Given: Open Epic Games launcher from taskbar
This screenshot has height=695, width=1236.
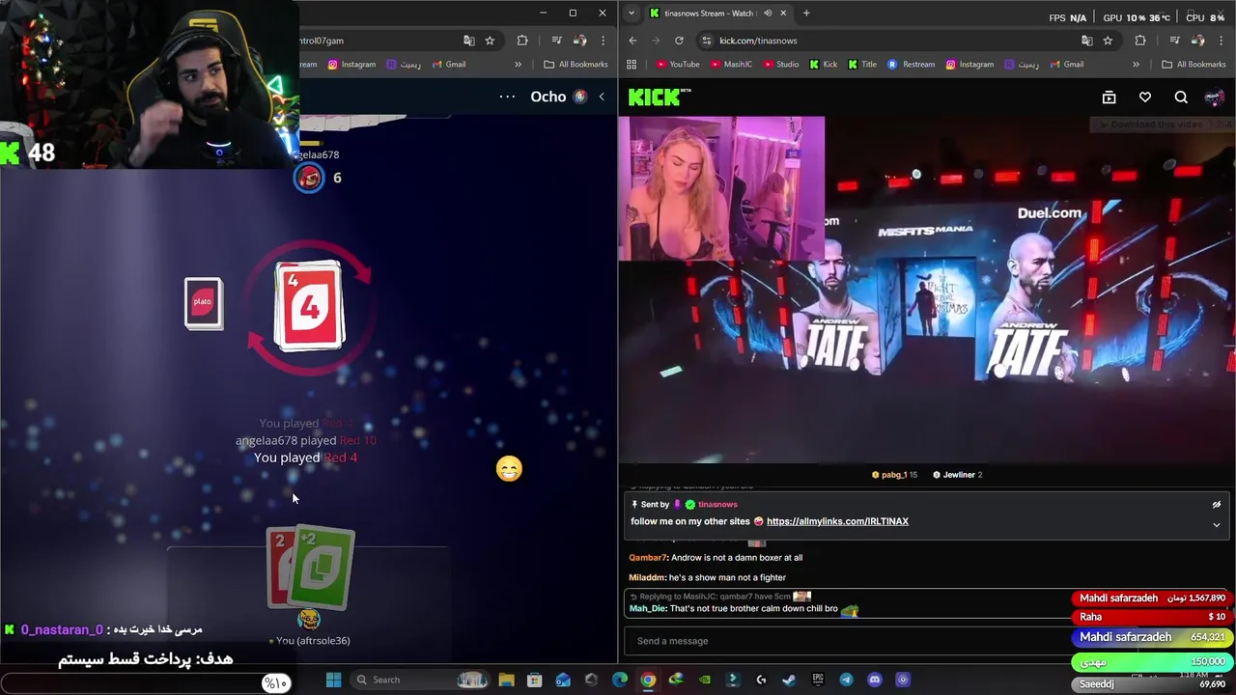Looking at the screenshot, I should click(x=818, y=680).
